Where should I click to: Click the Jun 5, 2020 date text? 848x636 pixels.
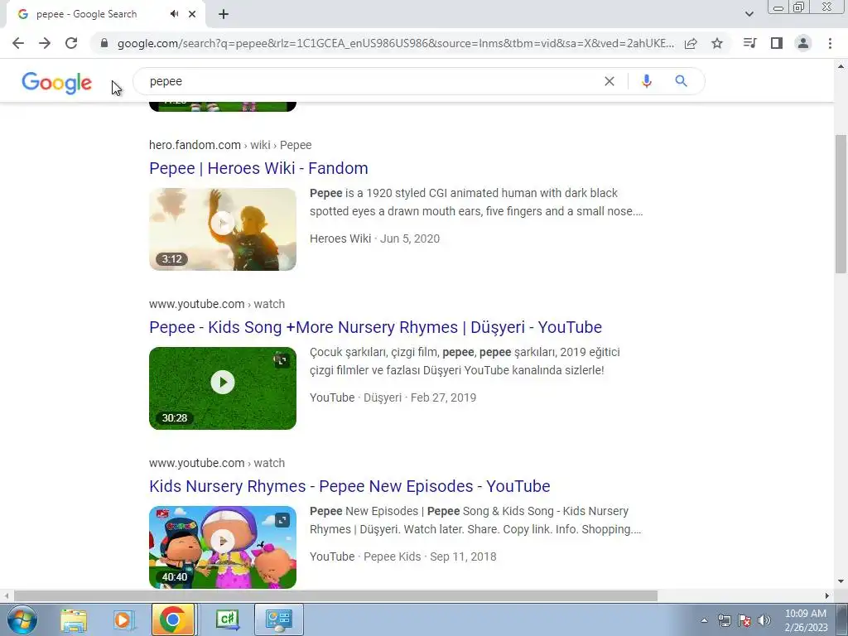point(410,238)
